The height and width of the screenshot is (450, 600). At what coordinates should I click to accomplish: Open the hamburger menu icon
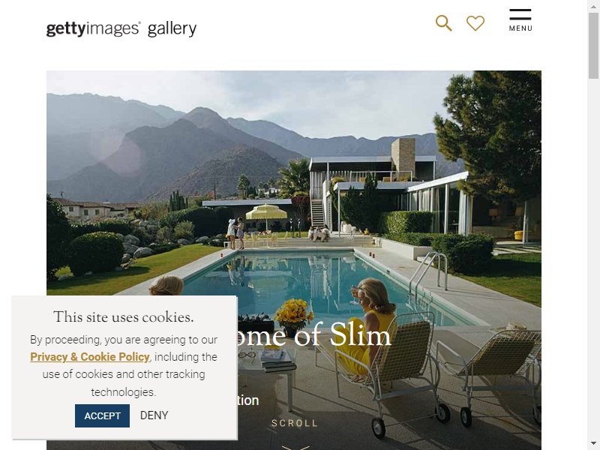[520, 14]
